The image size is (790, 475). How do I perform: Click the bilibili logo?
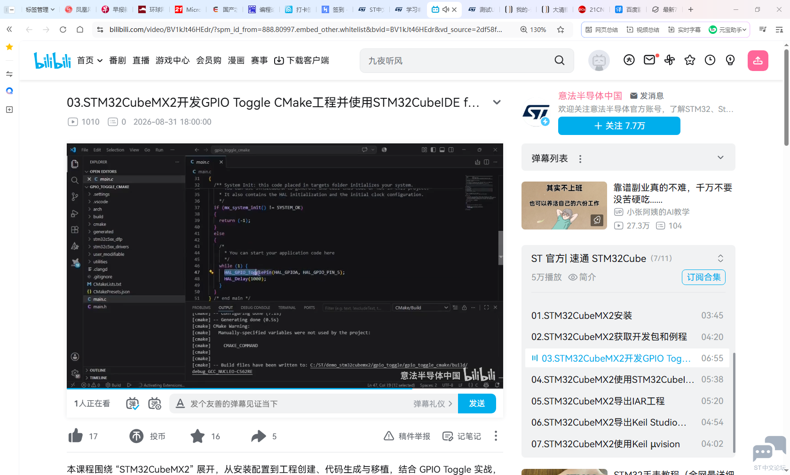pyautogui.click(x=52, y=60)
